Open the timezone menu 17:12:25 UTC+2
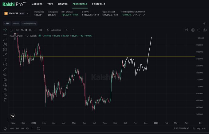 pyautogui.click(x=181, y=128)
